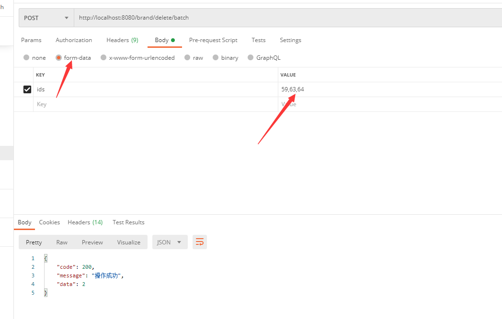
Task: Uncheck the ids form-data row checkbox
Action: (27, 89)
